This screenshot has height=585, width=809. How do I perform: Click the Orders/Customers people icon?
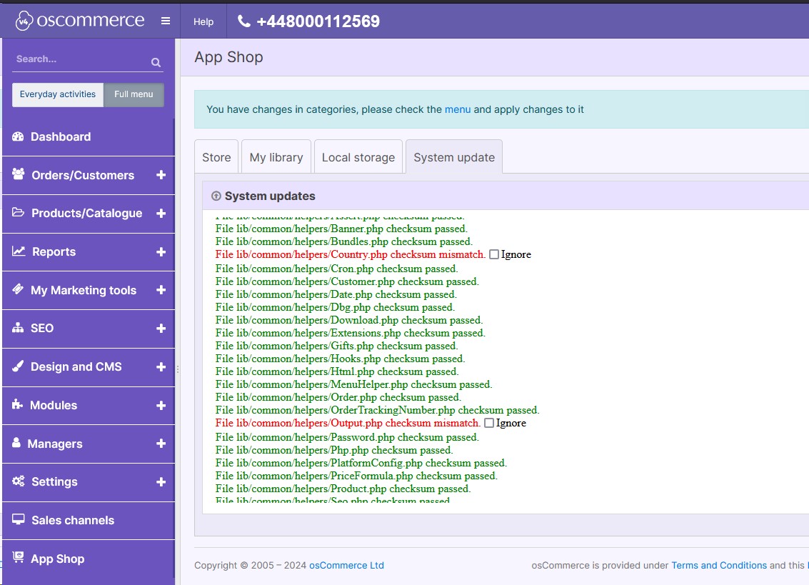click(x=18, y=174)
